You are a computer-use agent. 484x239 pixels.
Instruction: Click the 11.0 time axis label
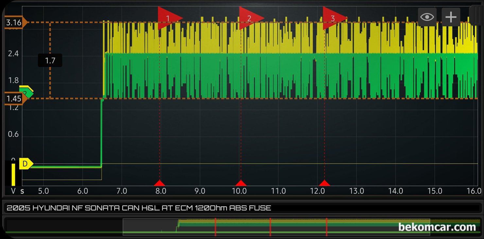point(278,191)
